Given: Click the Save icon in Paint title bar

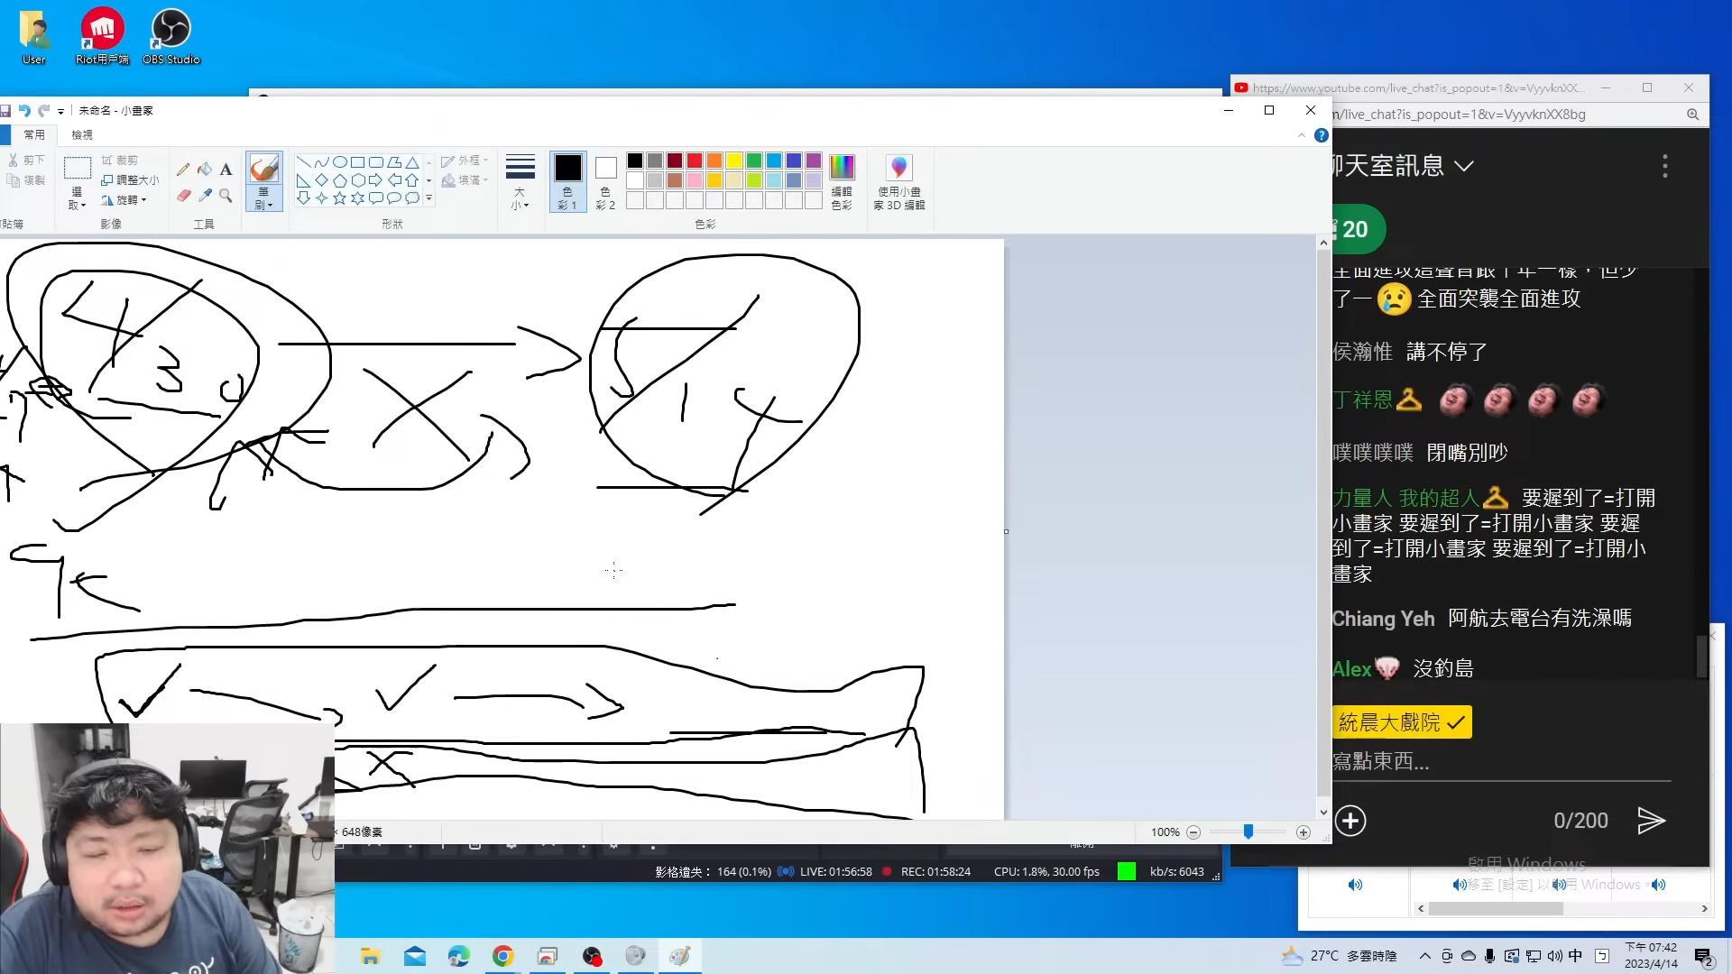Looking at the screenshot, I should point(5,111).
